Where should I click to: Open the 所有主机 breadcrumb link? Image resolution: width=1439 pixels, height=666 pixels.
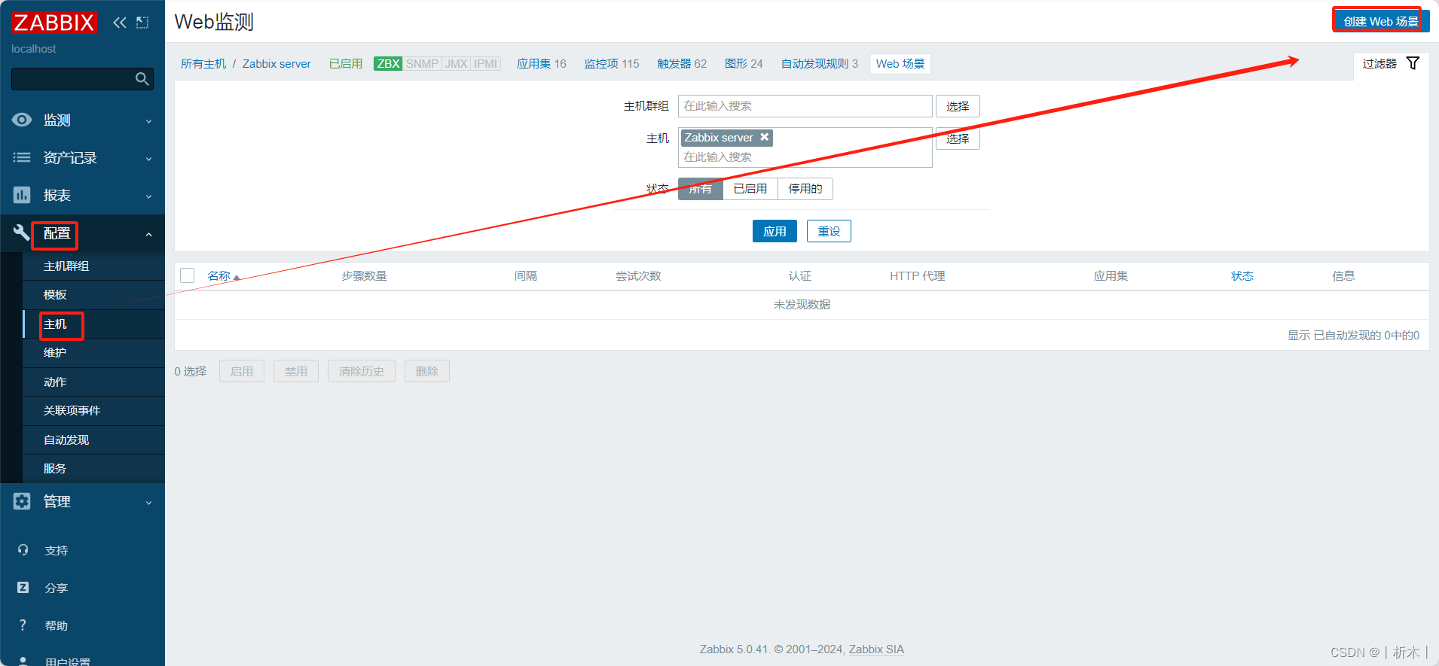pyautogui.click(x=203, y=64)
